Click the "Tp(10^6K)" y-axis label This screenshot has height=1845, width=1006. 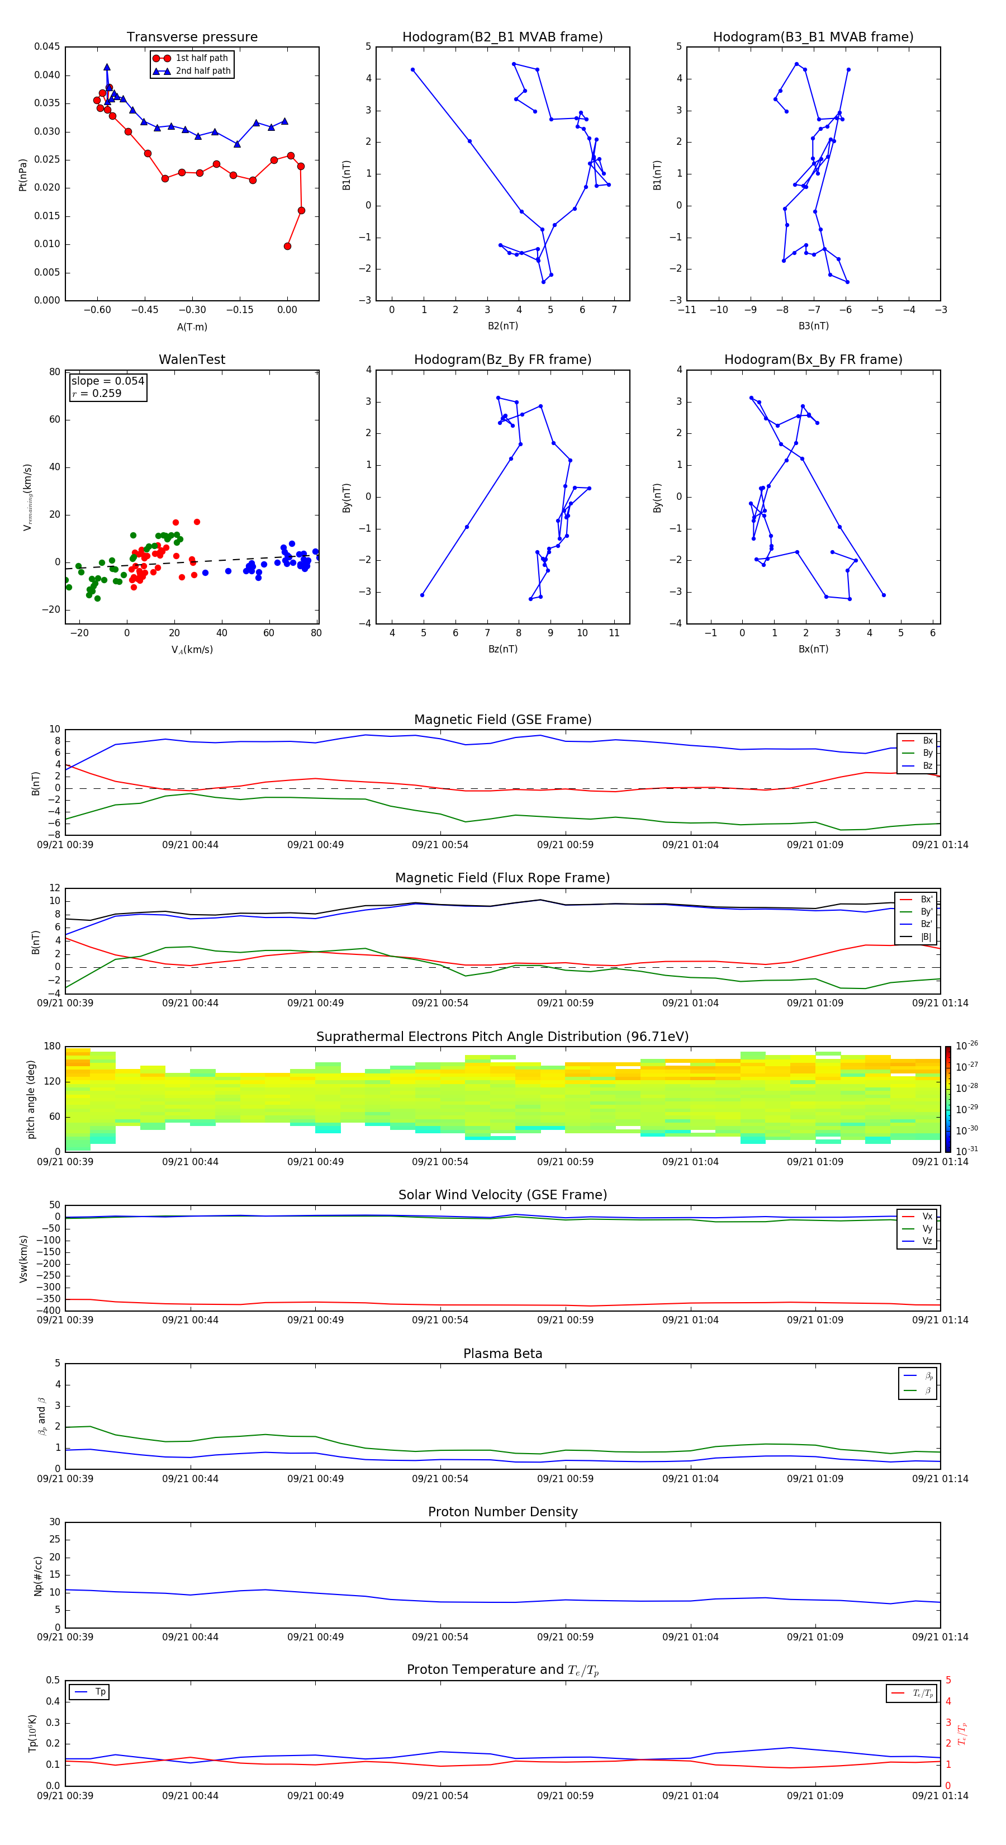point(32,1733)
